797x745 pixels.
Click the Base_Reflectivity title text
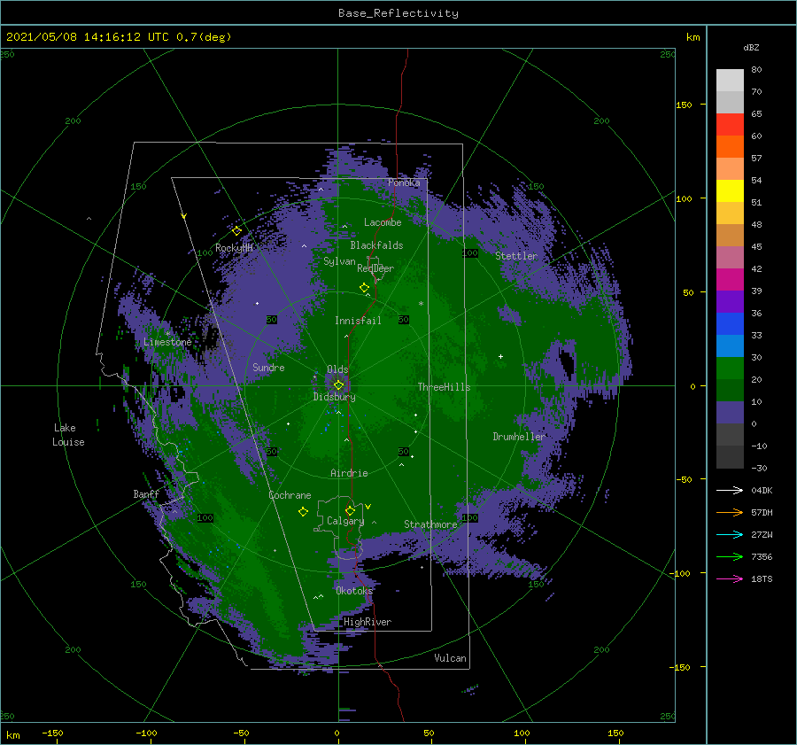(398, 13)
